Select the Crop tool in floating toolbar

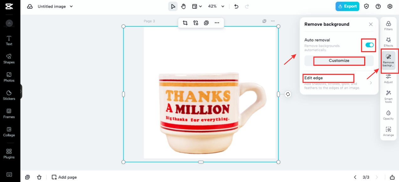pos(185,23)
